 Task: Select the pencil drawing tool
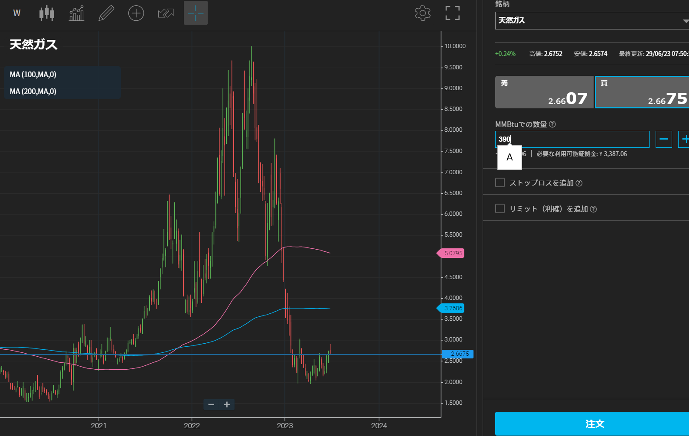point(106,13)
